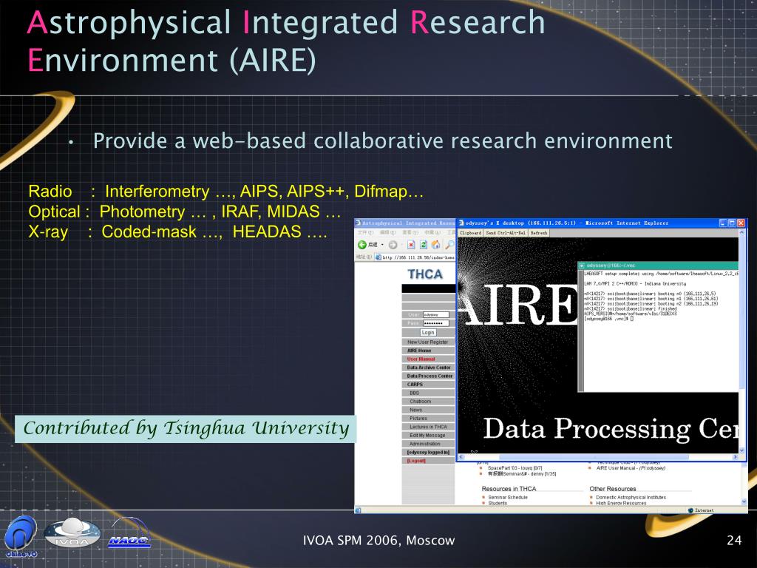Click the Login button on the THCA page

pyautogui.click(x=428, y=332)
